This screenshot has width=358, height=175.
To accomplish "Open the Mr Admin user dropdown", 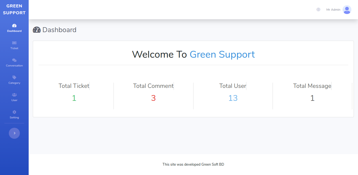I will coord(333,10).
